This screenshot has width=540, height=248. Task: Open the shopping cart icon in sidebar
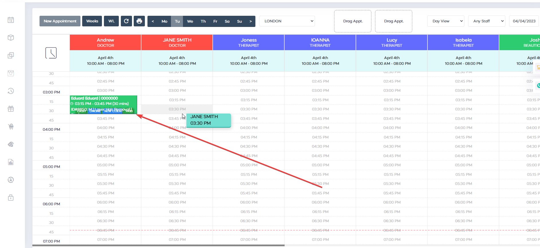coord(11,126)
